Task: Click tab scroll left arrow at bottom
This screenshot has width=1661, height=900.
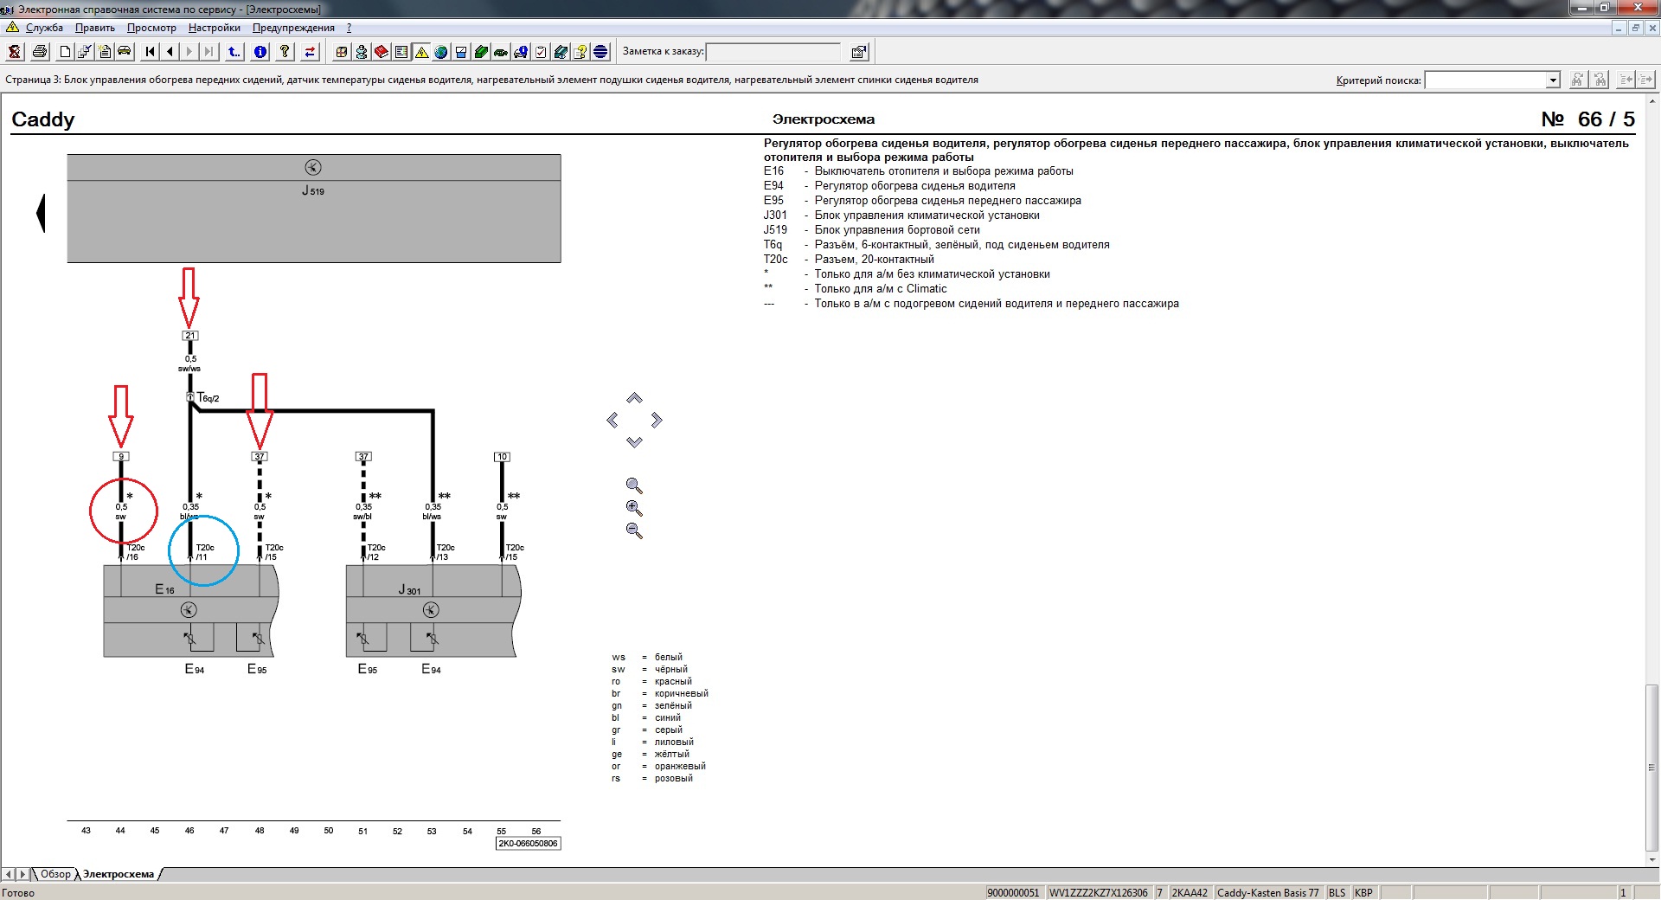Action: coord(9,874)
